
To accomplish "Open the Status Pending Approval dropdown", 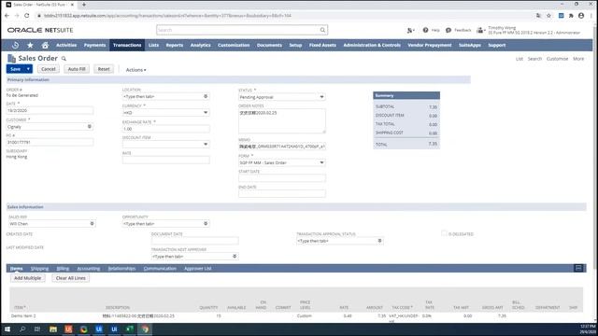I will tap(321, 97).
